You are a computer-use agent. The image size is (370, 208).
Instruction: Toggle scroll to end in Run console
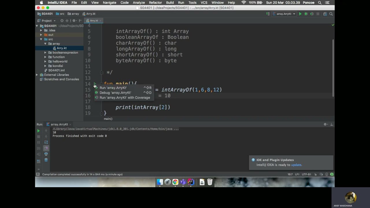coord(46,148)
